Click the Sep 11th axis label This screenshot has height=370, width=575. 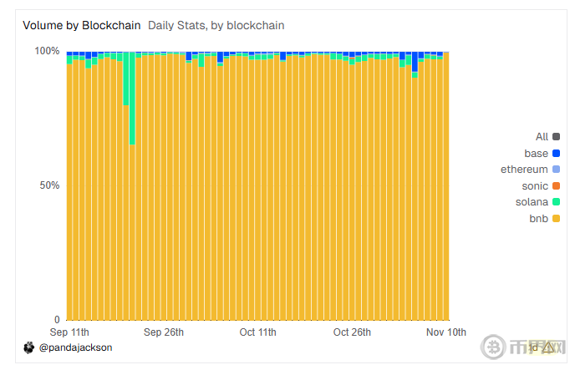[x=70, y=332]
